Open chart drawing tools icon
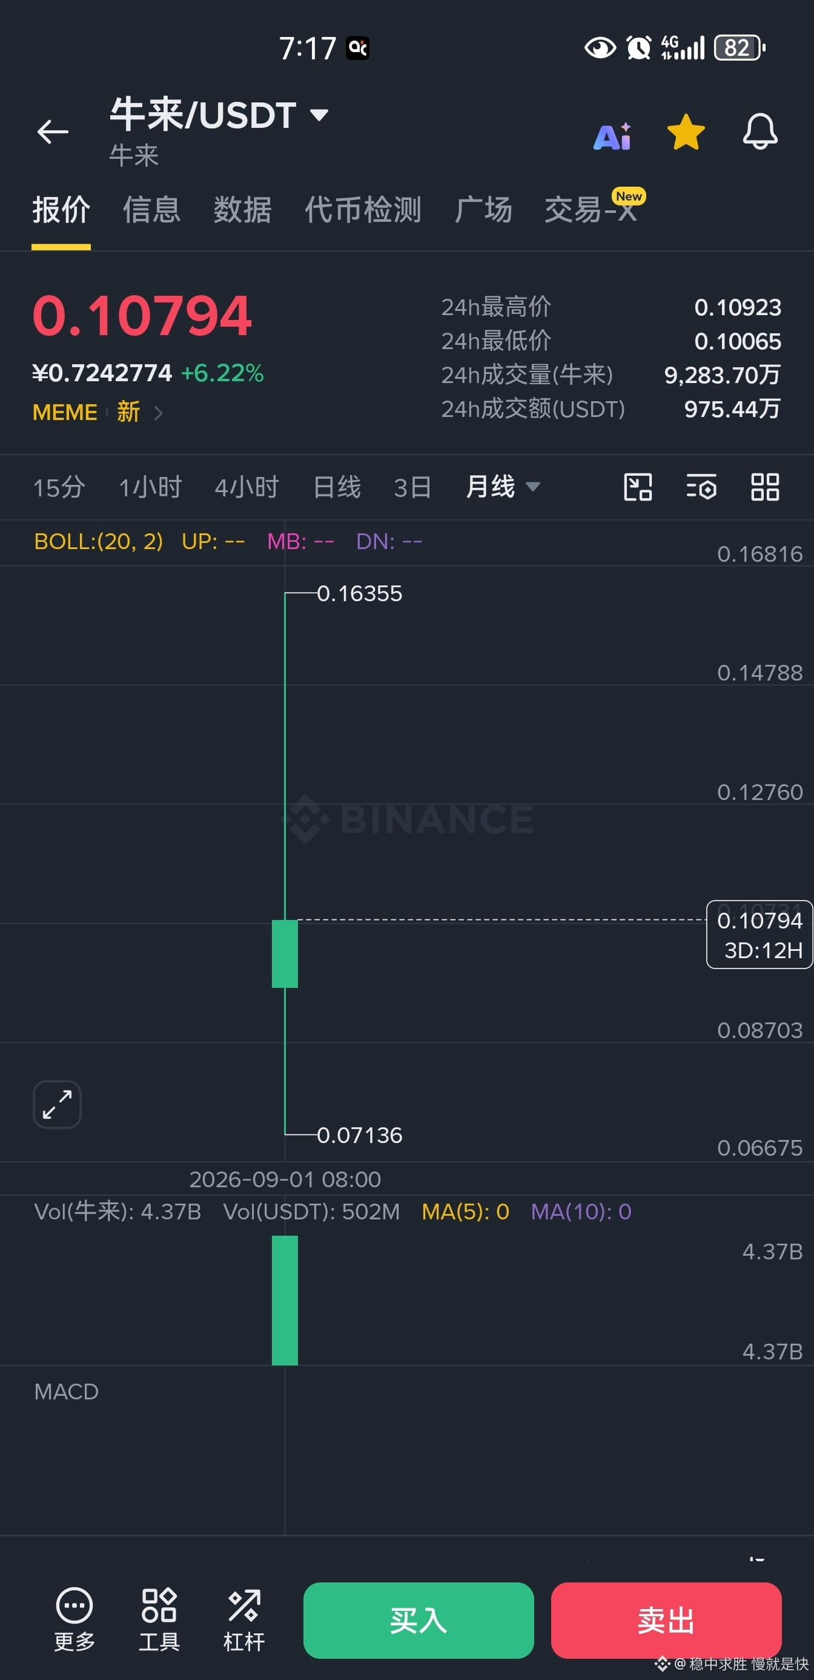Screen dimensions: 814x1680 [637, 487]
